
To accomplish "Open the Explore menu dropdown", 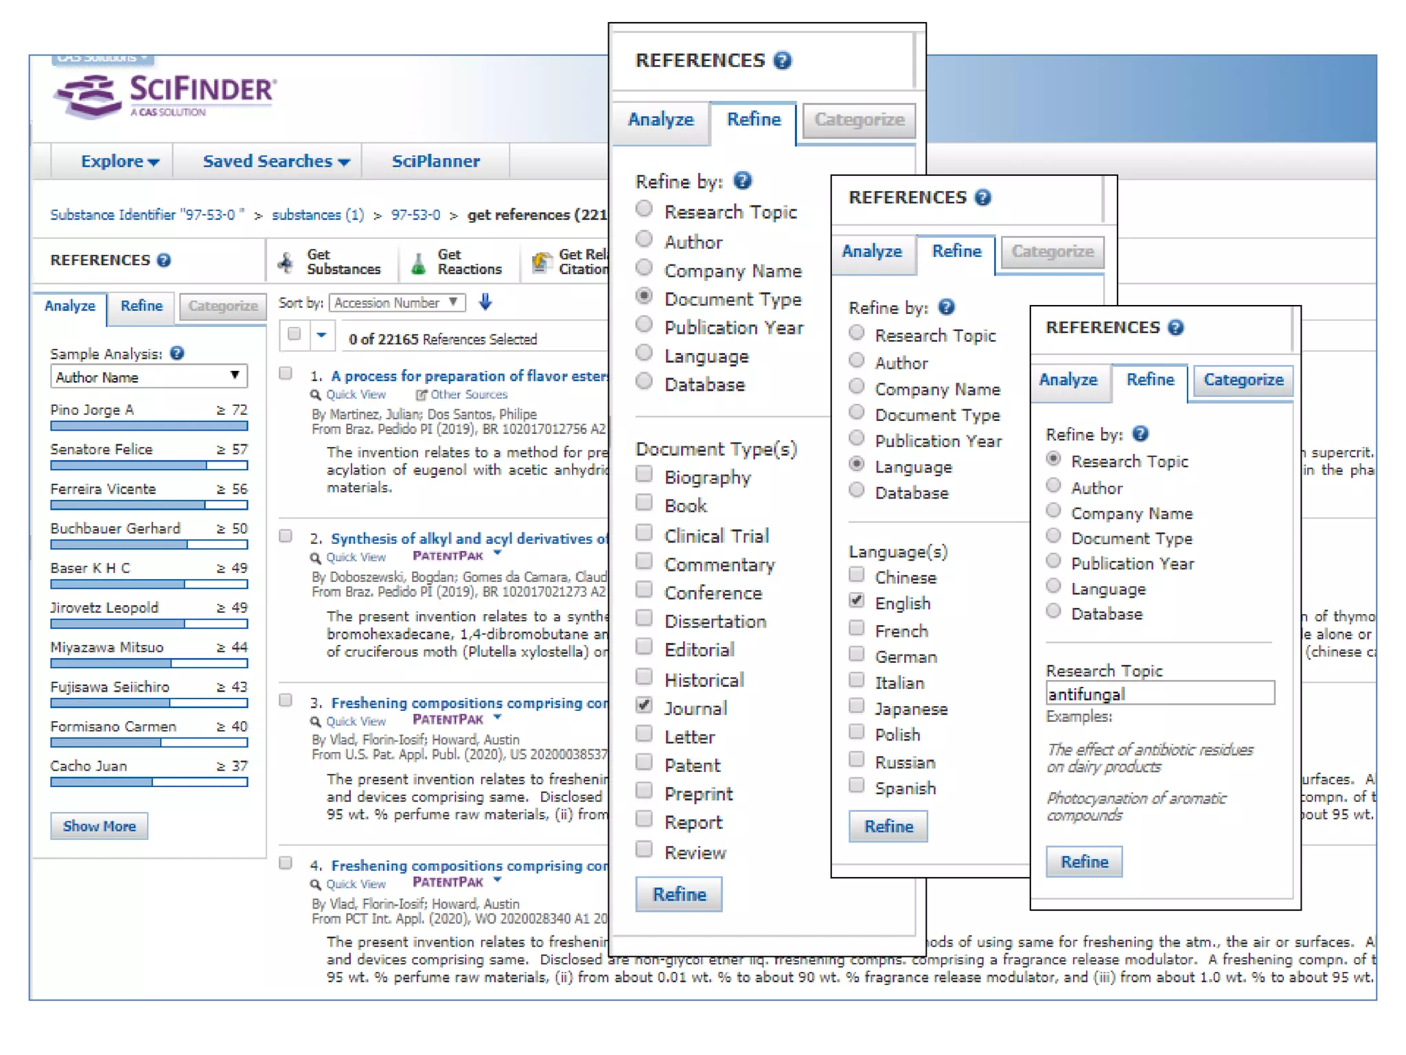I will [119, 161].
